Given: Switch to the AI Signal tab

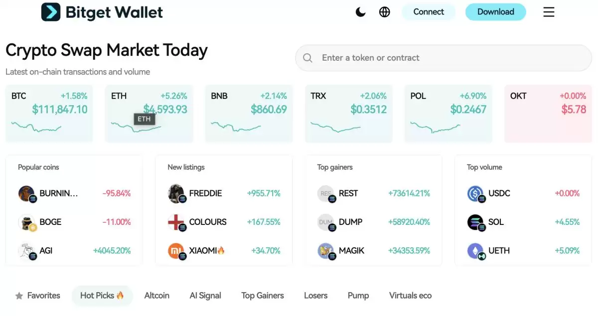Looking at the screenshot, I should coord(205,296).
